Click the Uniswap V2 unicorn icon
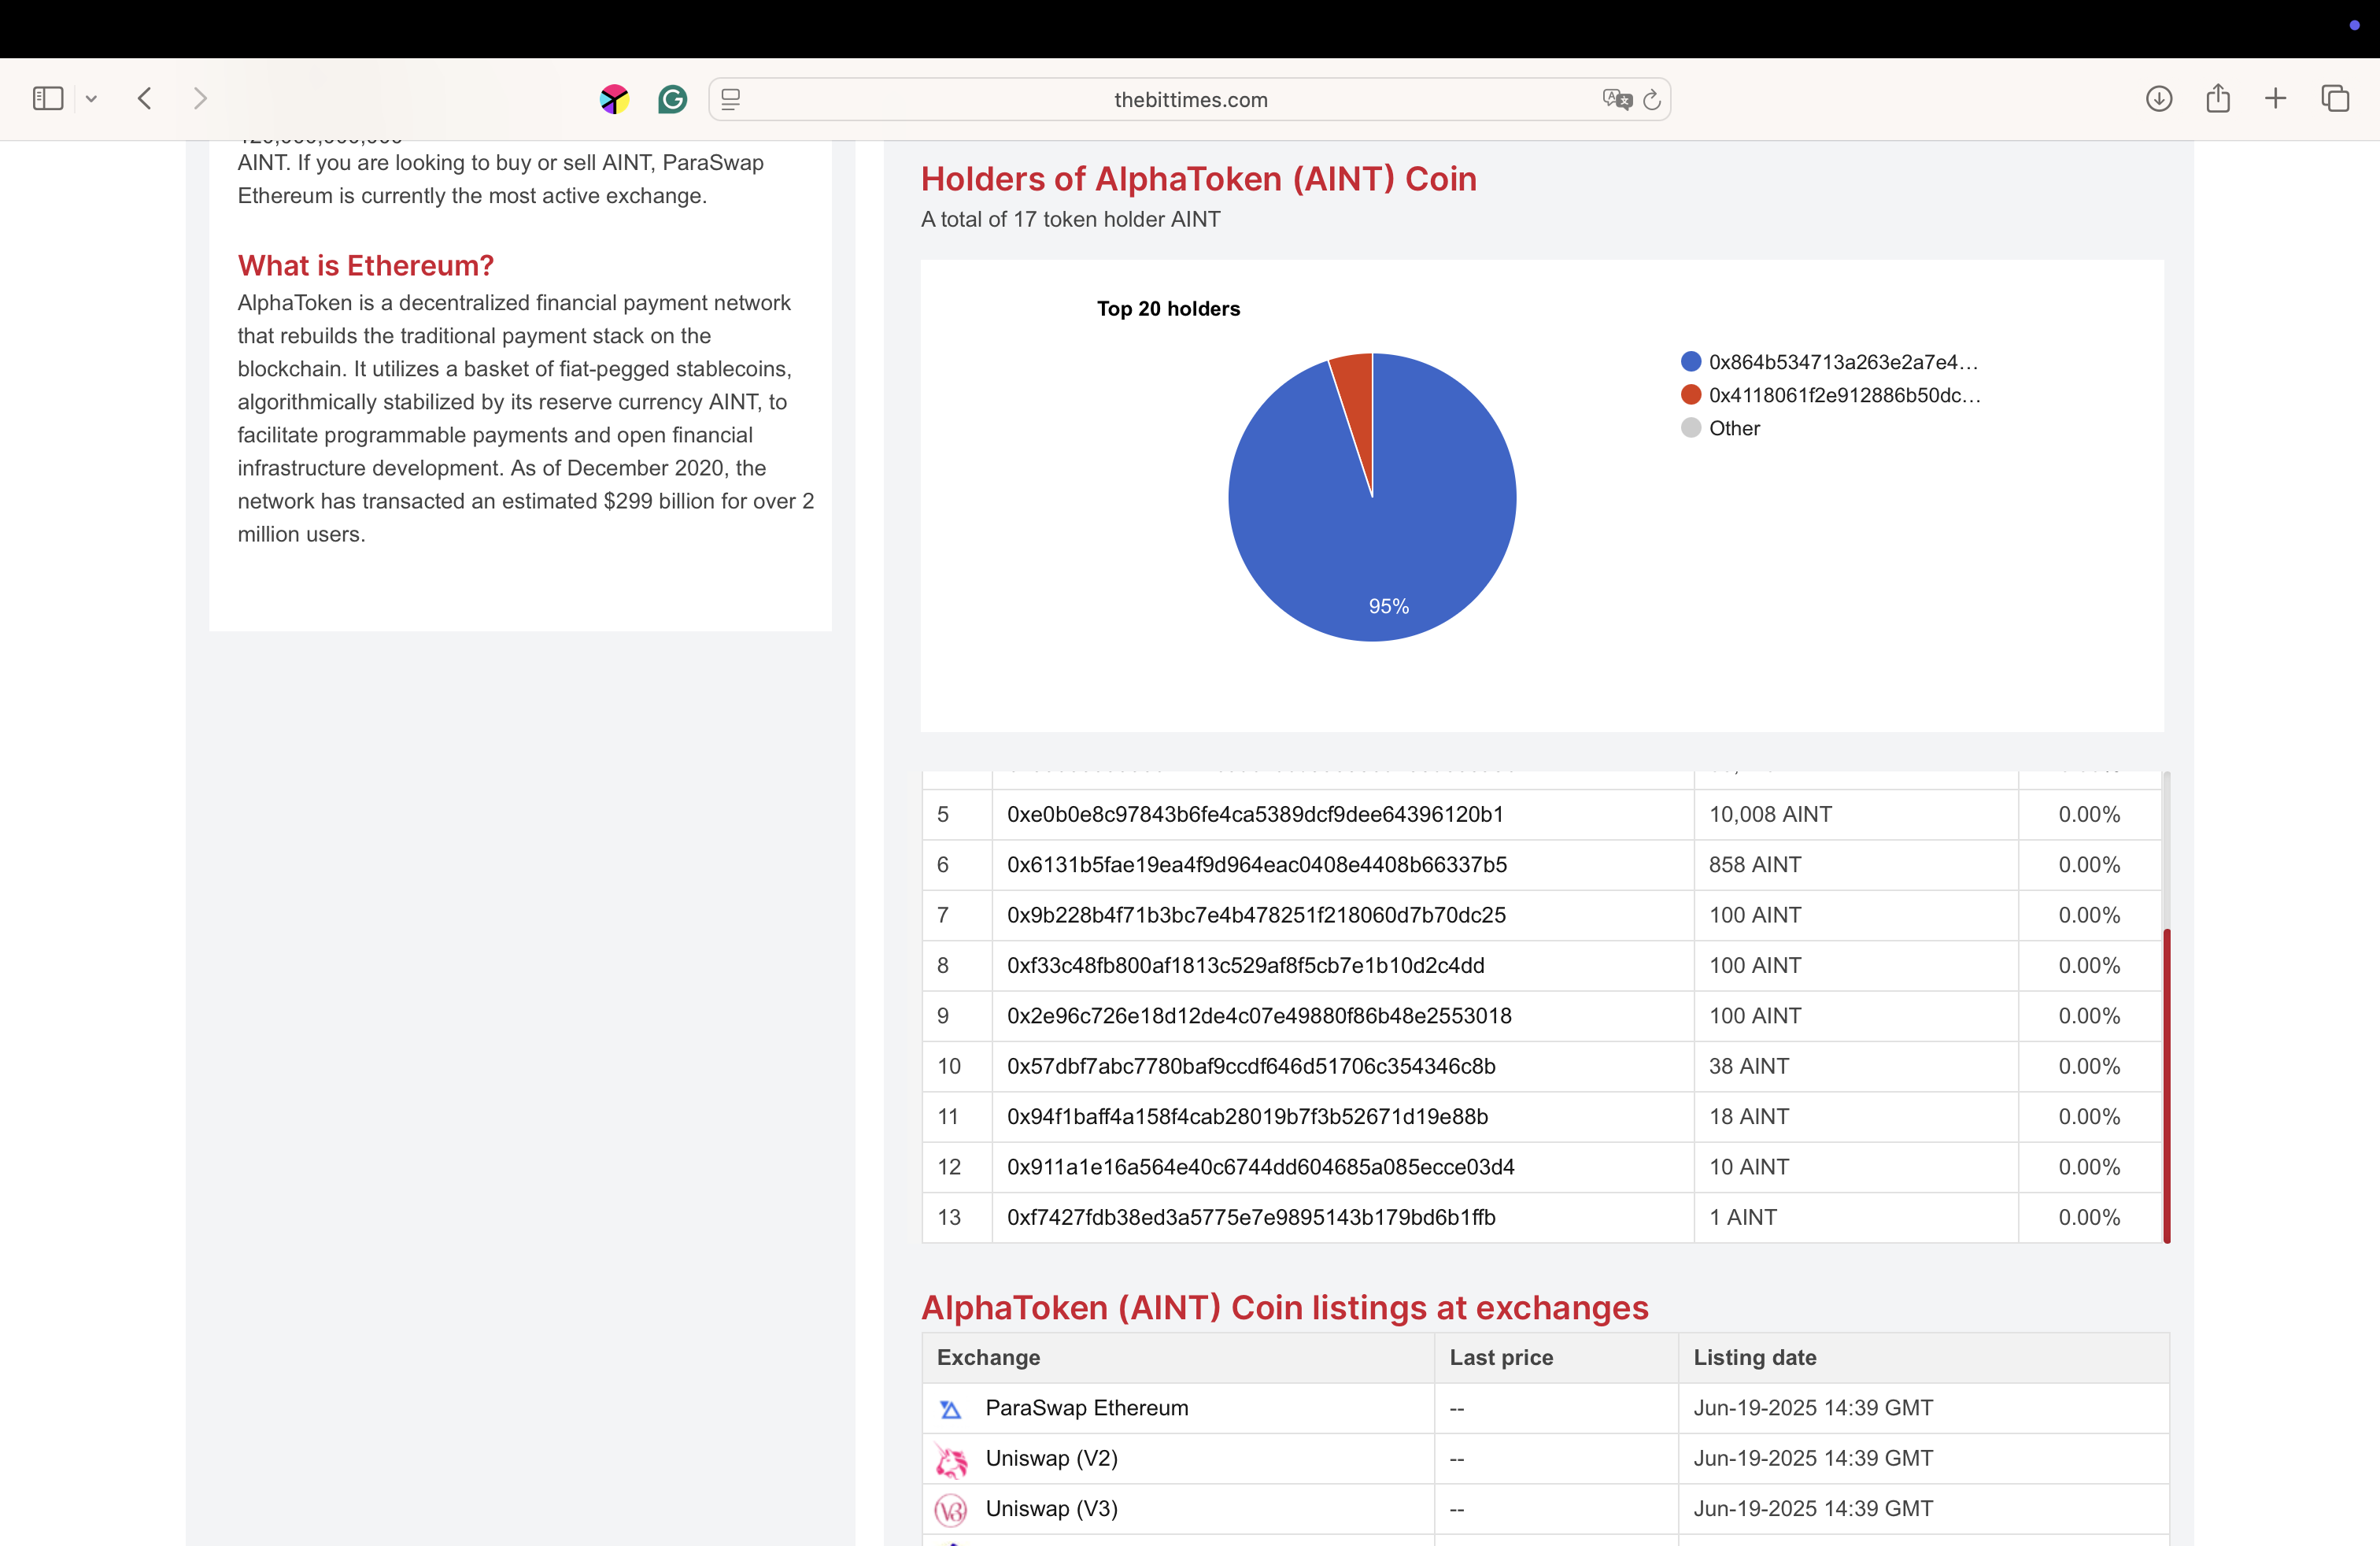 (x=950, y=1460)
